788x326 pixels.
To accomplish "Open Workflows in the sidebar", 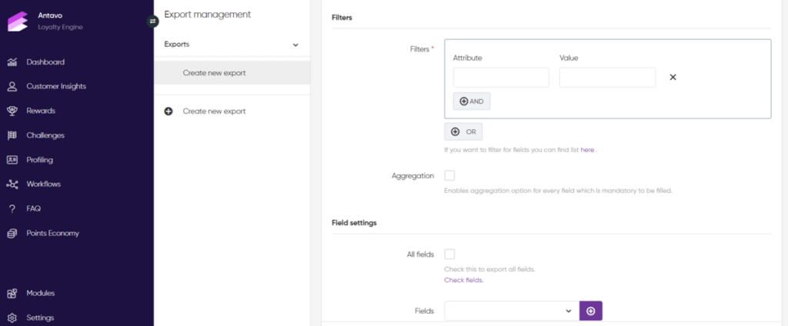I will [44, 185].
